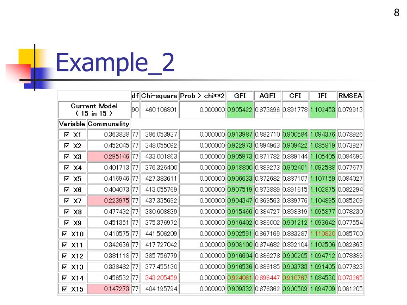Click the current model IFI 1.102453

point(323,110)
